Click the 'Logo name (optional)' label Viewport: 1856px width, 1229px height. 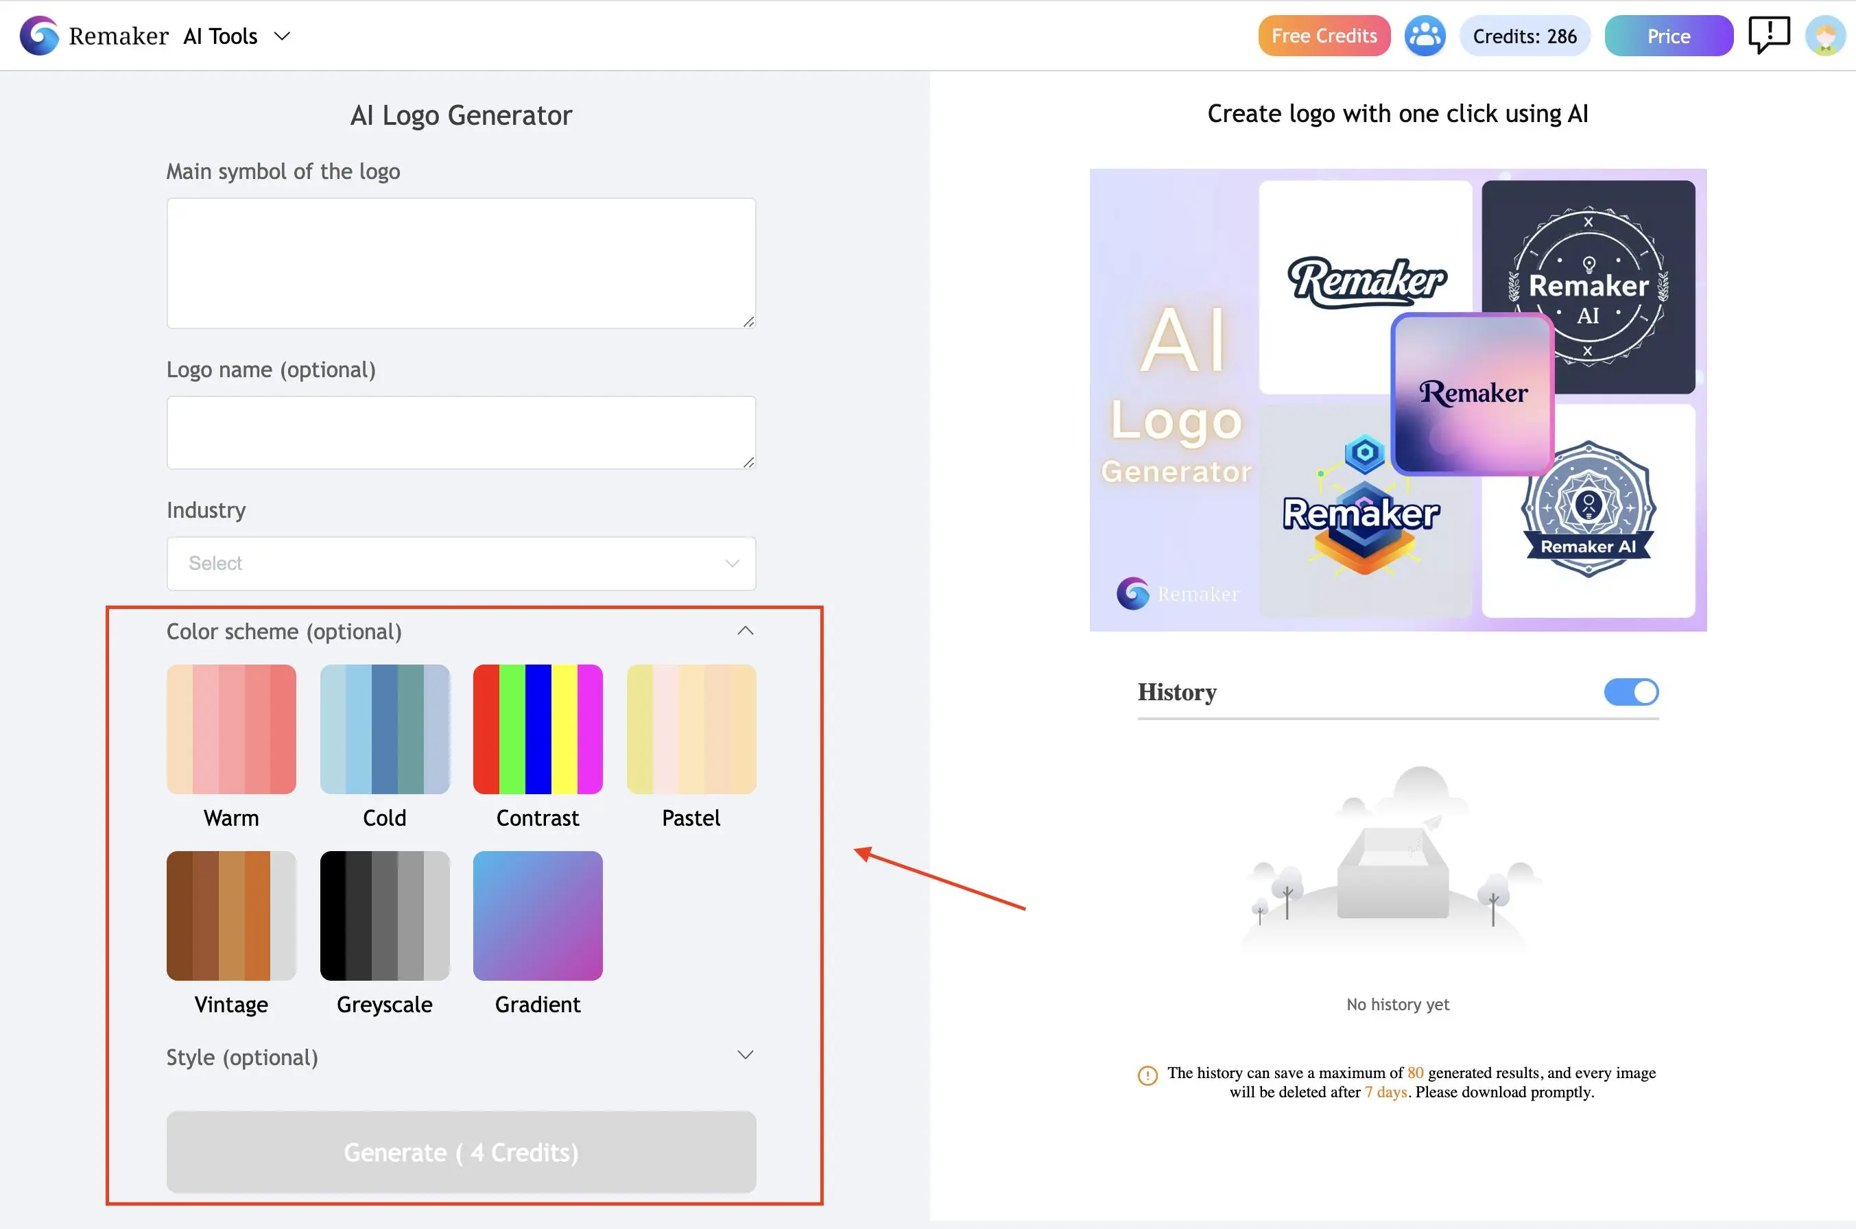271,369
